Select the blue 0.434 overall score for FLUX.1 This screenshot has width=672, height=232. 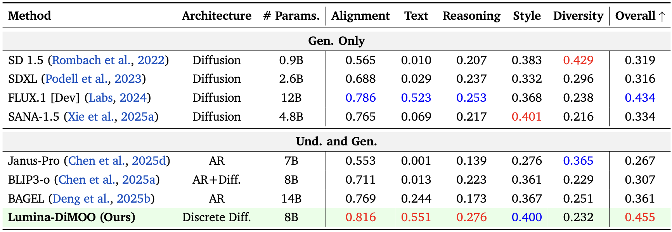[640, 98]
